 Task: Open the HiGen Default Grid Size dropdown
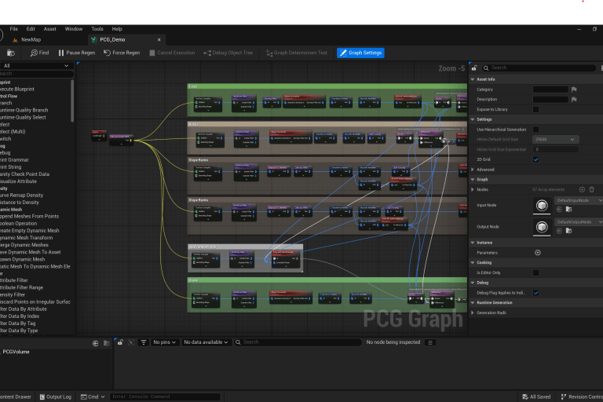pos(555,139)
